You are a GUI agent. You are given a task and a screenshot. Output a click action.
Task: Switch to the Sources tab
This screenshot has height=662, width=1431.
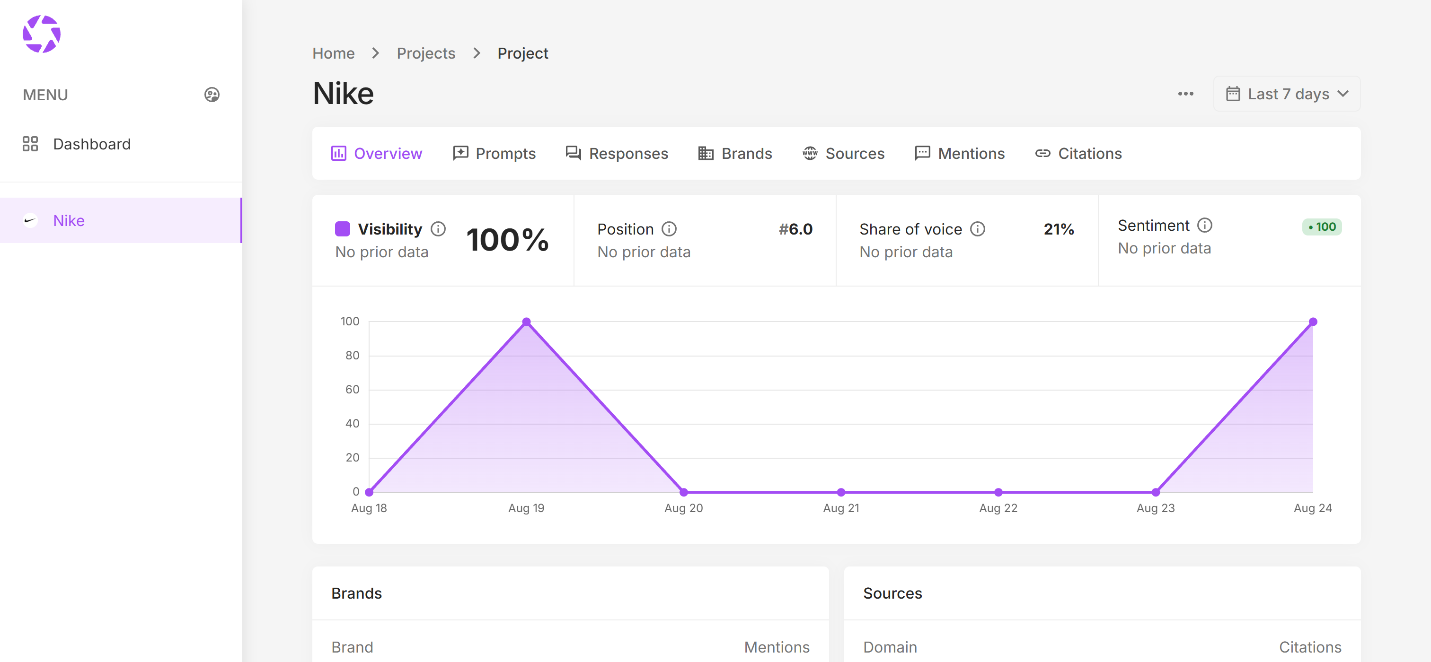tap(843, 154)
